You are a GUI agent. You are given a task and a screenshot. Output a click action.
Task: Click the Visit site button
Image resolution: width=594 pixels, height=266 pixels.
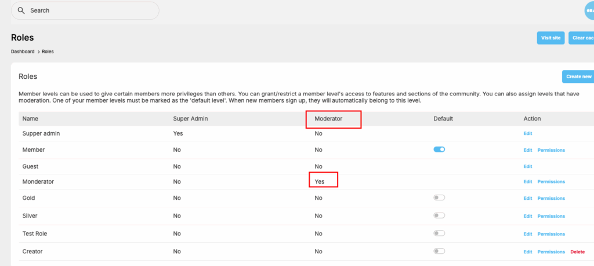coord(550,38)
